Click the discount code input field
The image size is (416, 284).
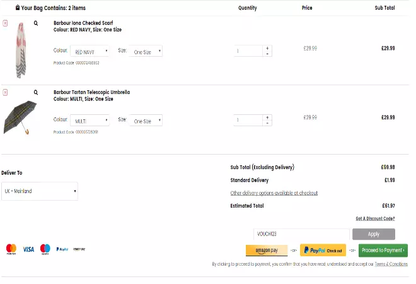pos(301,234)
